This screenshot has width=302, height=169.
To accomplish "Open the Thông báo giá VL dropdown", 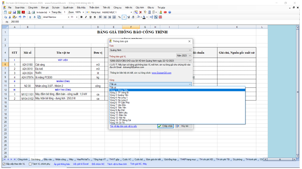I will point(150,61).
